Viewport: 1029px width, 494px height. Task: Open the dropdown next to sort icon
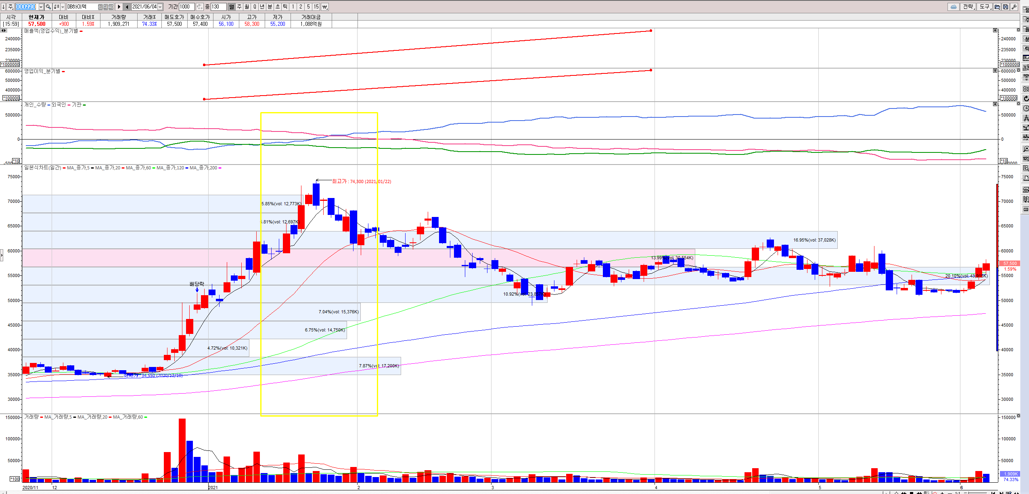(63, 7)
